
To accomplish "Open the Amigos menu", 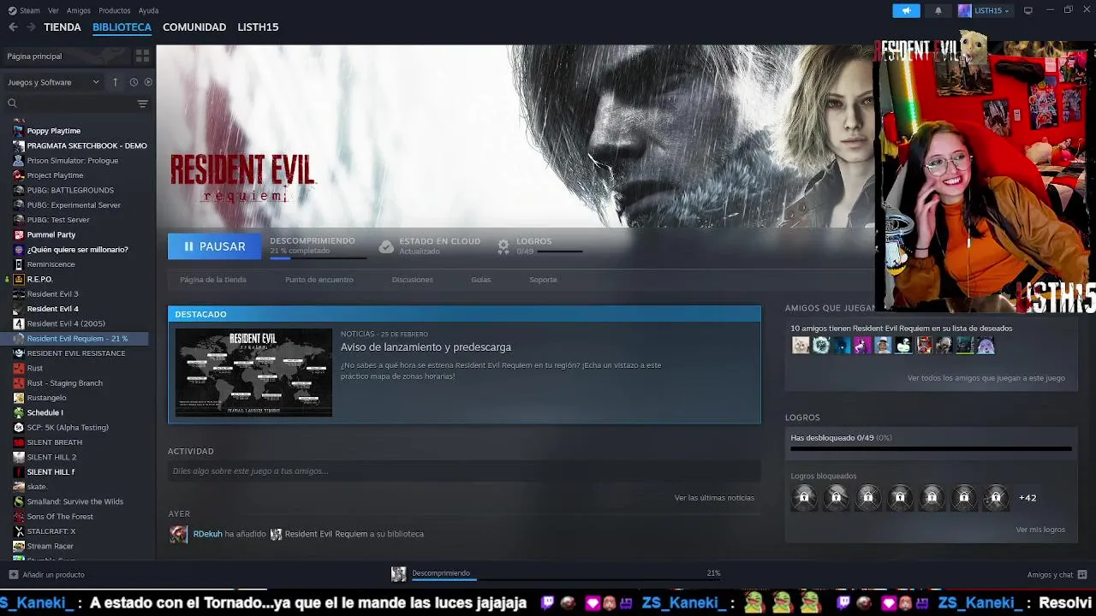I will click(x=79, y=10).
